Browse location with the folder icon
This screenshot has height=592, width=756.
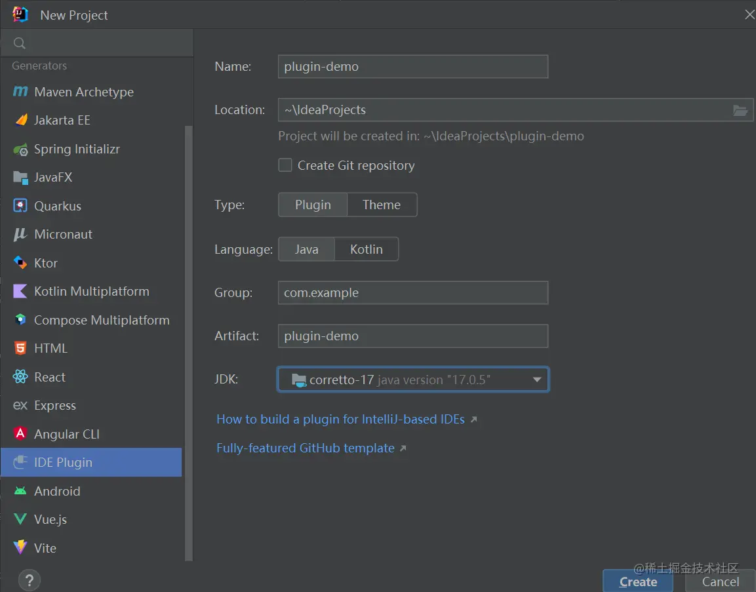click(x=740, y=110)
